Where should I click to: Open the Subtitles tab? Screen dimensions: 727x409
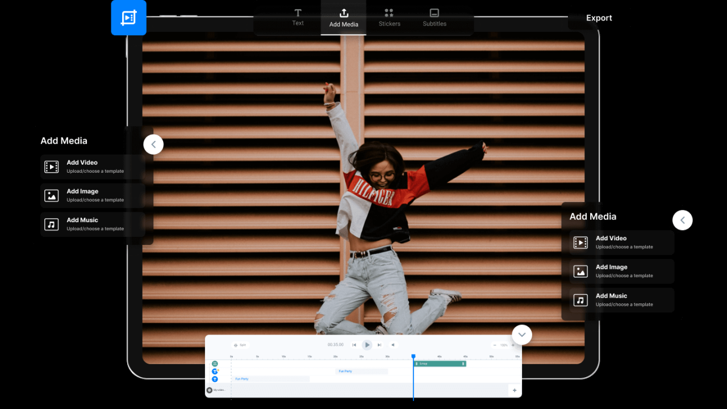coord(434,18)
